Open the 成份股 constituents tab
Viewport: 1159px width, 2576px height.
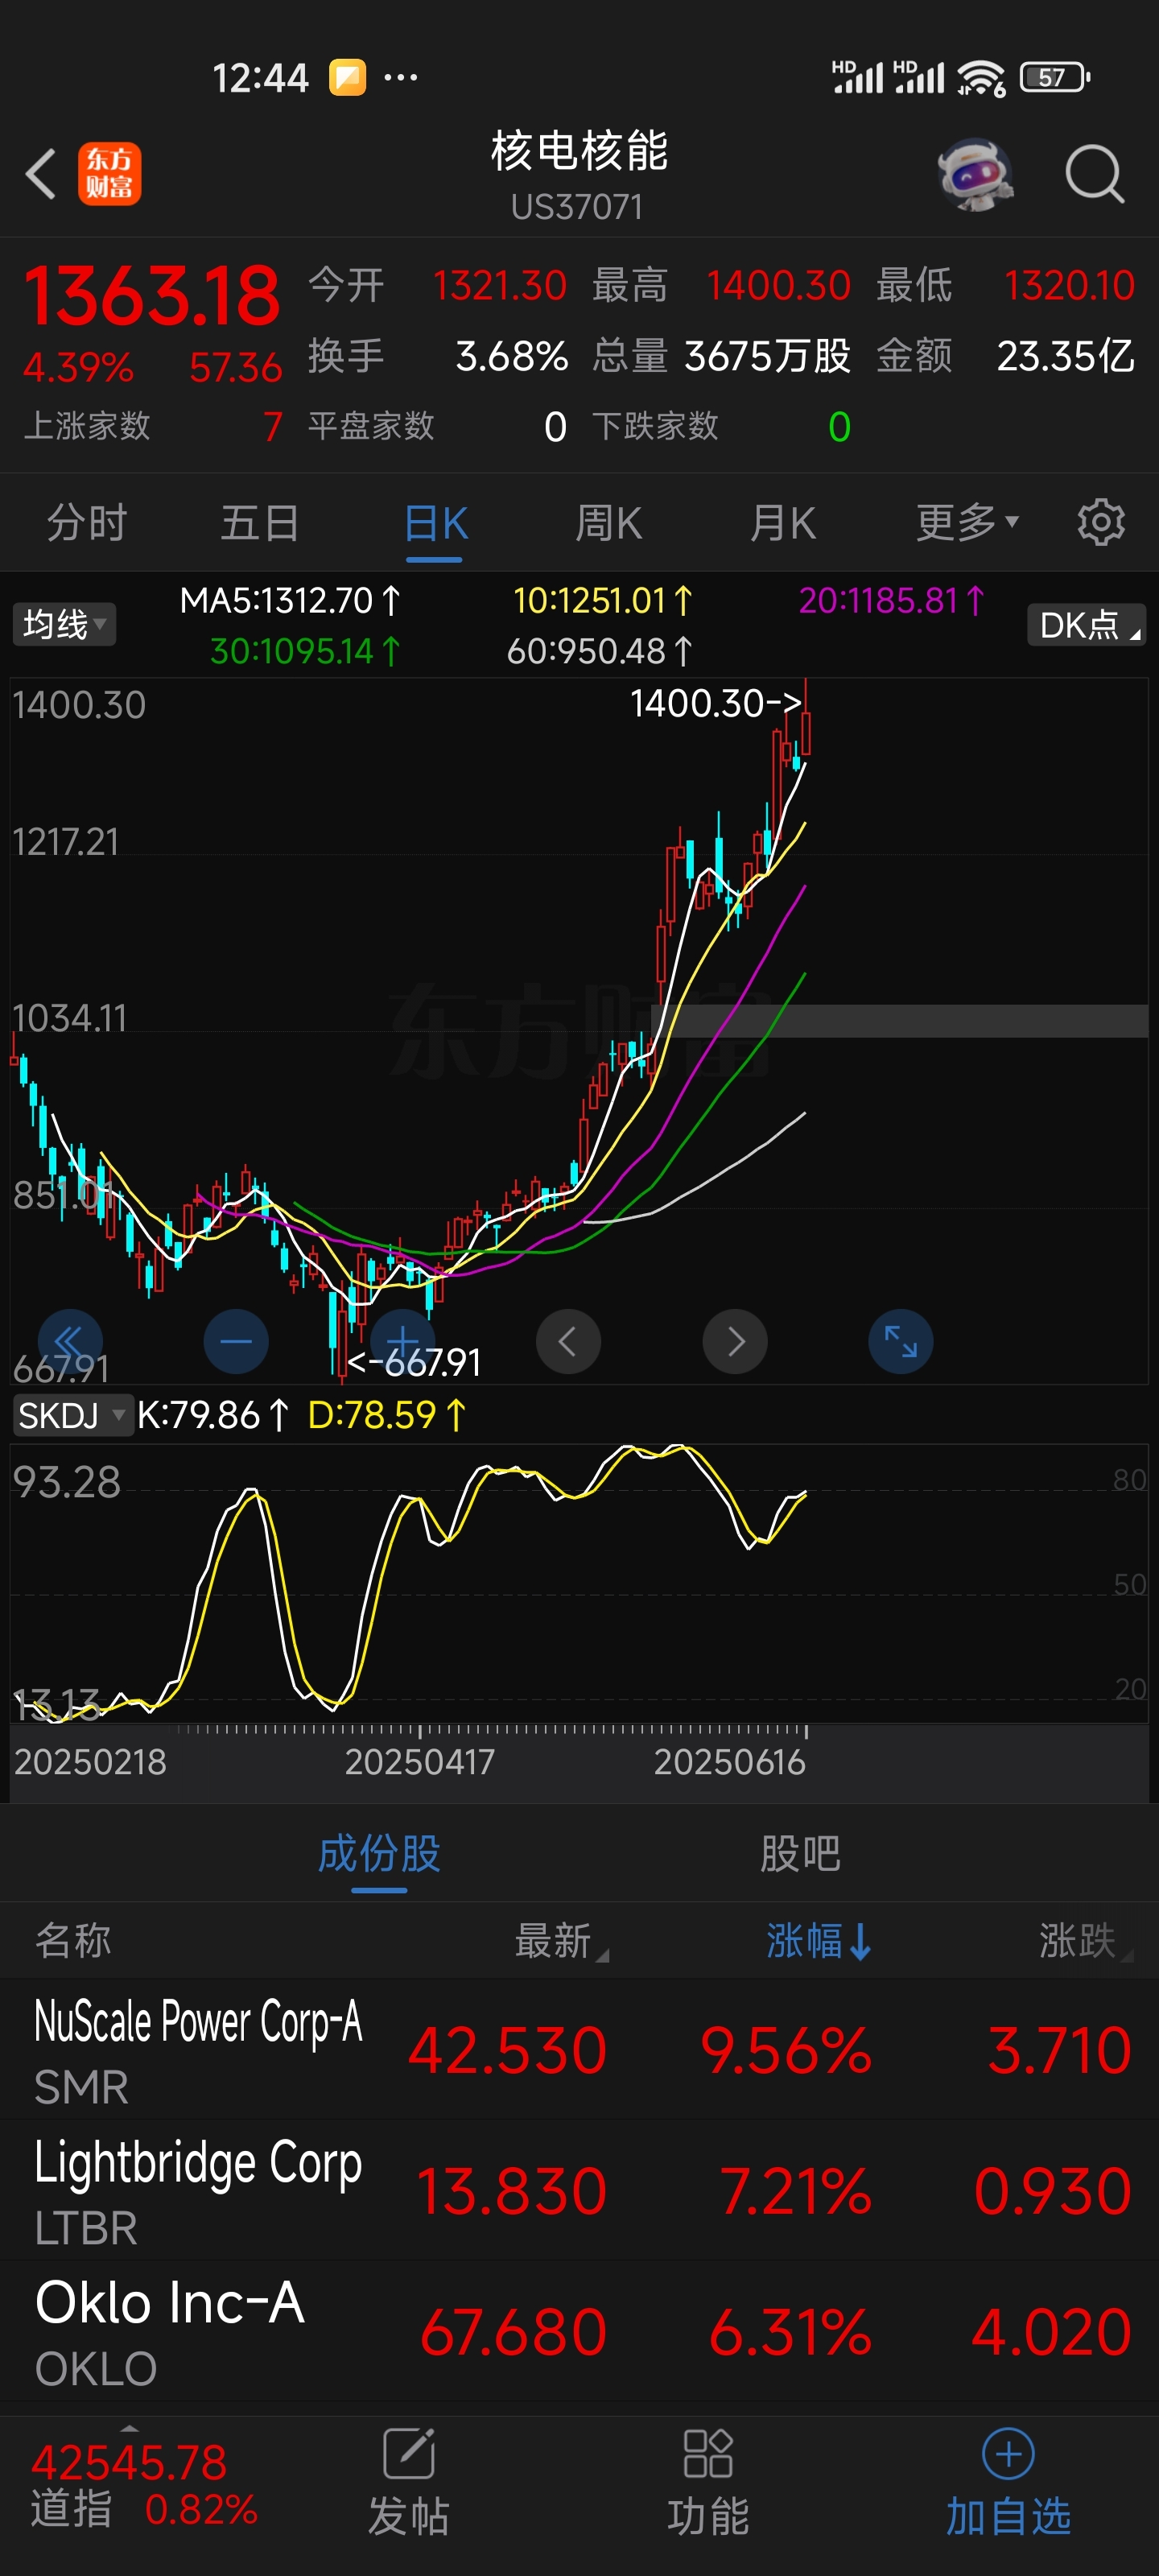point(379,1853)
